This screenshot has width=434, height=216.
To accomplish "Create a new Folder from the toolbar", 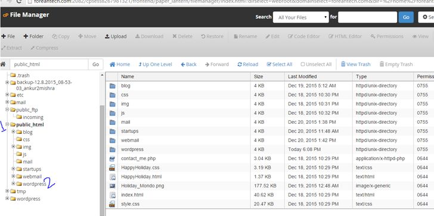I will pos(33,36).
